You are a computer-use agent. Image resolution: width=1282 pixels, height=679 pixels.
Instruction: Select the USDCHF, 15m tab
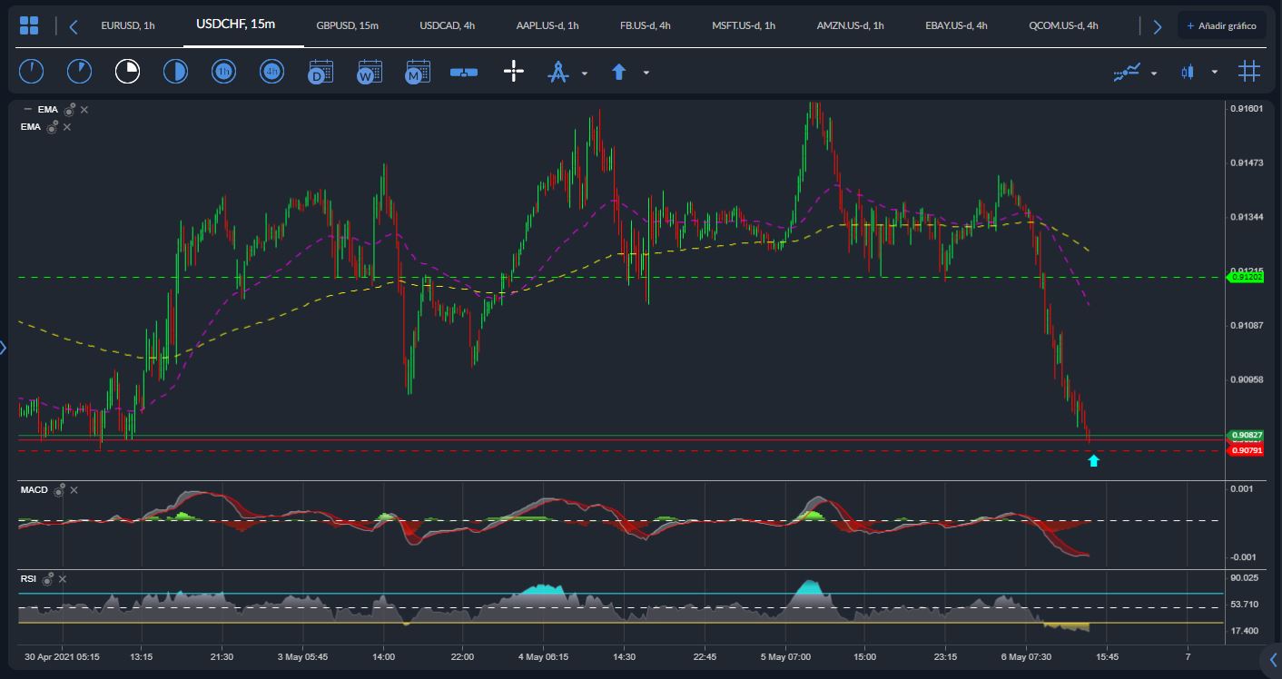(236, 24)
